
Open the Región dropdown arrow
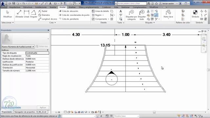(x=103, y=15)
